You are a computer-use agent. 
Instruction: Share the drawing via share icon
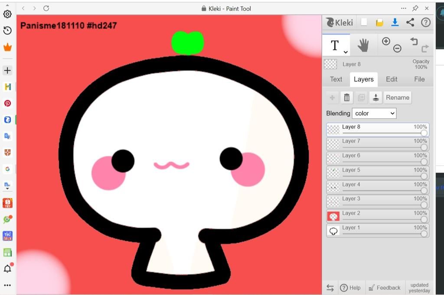pos(410,22)
